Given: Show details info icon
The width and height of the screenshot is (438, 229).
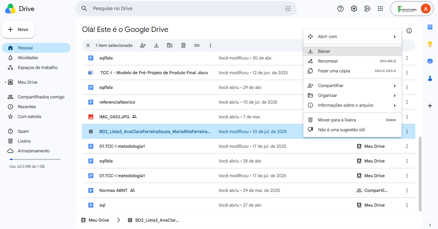Looking at the screenshot, I should coord(409,31).
